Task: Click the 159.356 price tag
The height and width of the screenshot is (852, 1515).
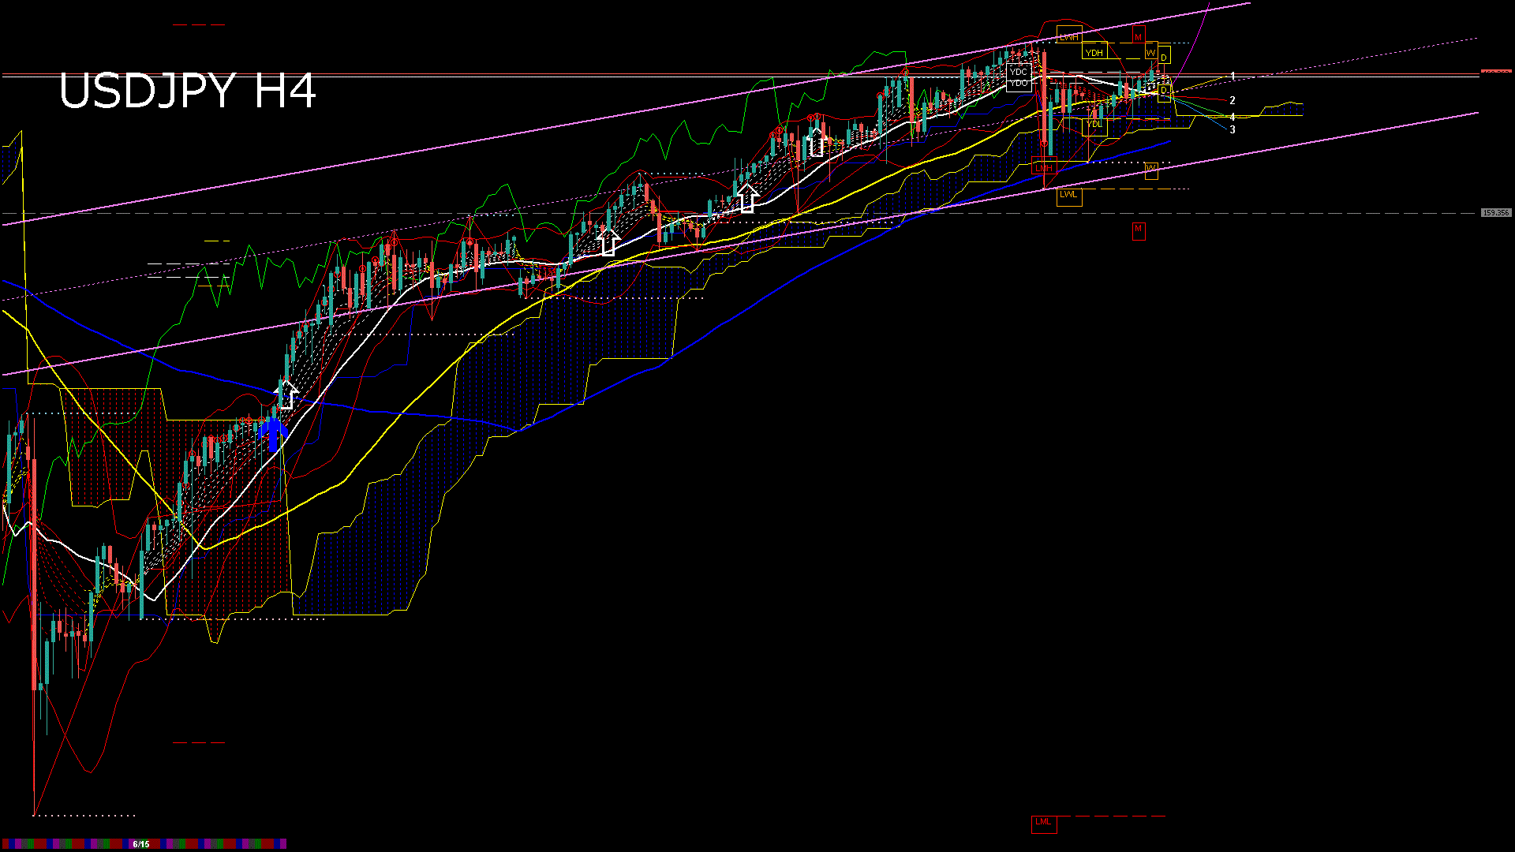Action: [x=1496, y=213]
